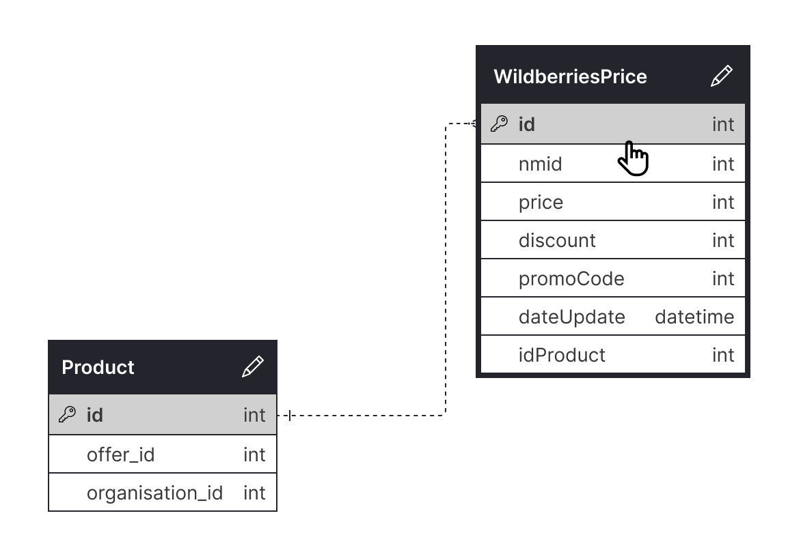This screenshot has height=550, width=801.
Task: Select the nmid field row
Action: tap(612, 164)
